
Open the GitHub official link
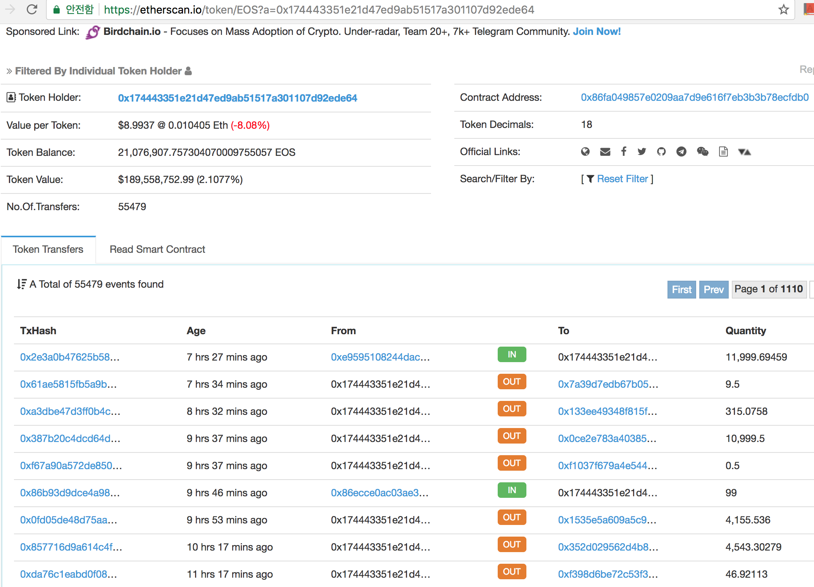(x=661, y=152)
